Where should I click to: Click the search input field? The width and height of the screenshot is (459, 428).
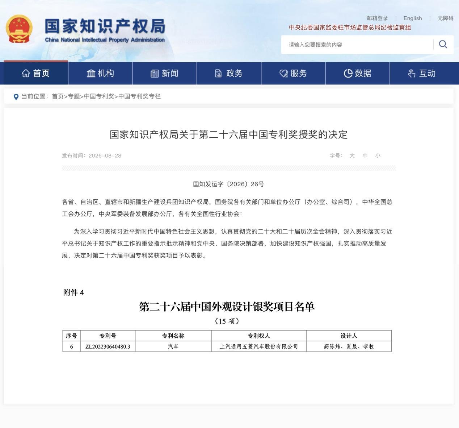[357, 45]
